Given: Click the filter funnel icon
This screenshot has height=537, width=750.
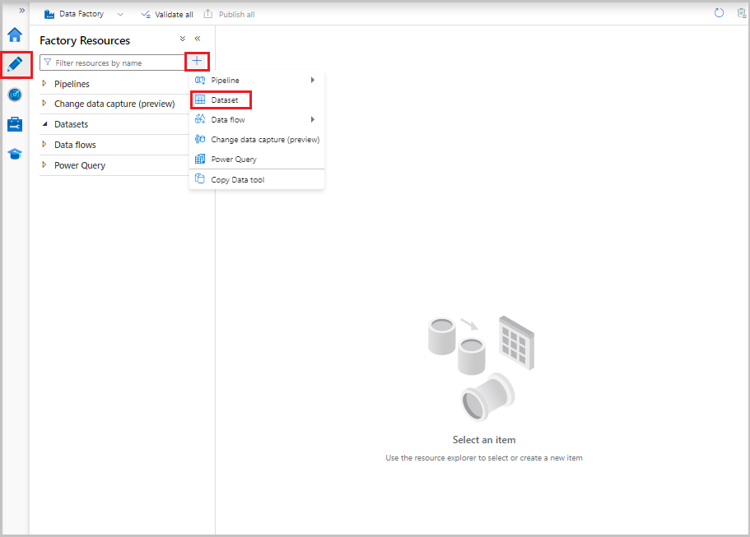Looking at the screenshot, I should (48, 62).
